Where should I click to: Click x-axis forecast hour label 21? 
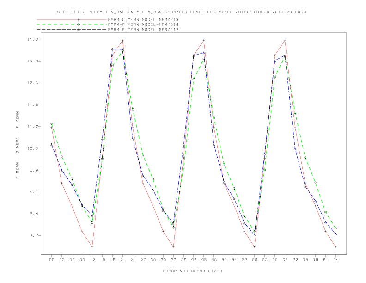(122, 260)
